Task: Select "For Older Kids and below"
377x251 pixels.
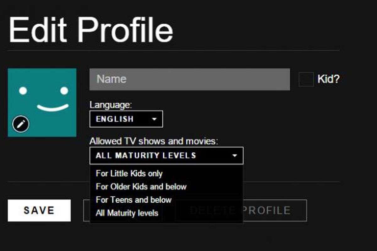Action: [x=141, y=187]
